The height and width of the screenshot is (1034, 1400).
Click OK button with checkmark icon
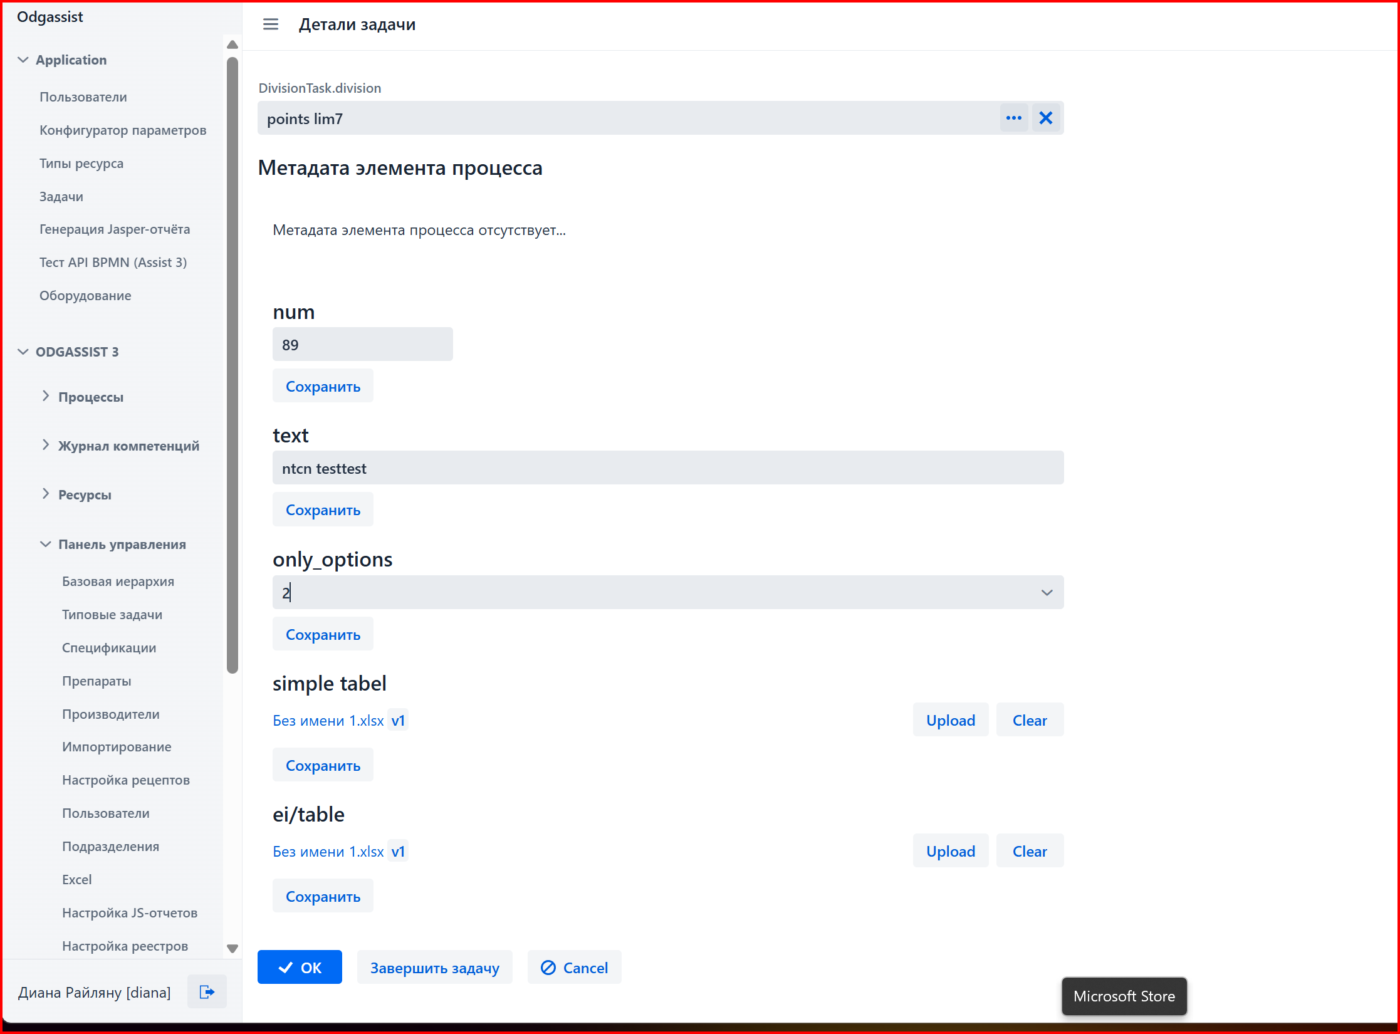click(x=300, y=968)
